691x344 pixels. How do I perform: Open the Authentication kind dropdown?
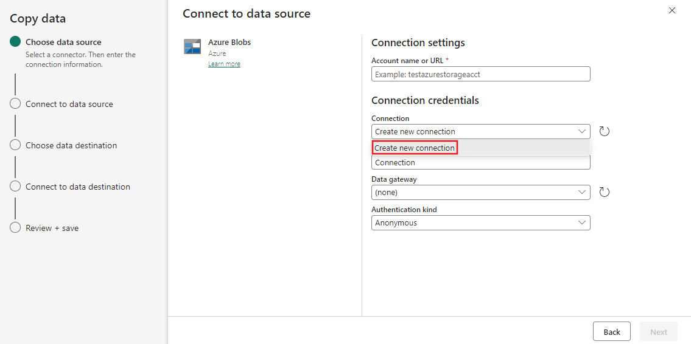click(x=481, y=222)
